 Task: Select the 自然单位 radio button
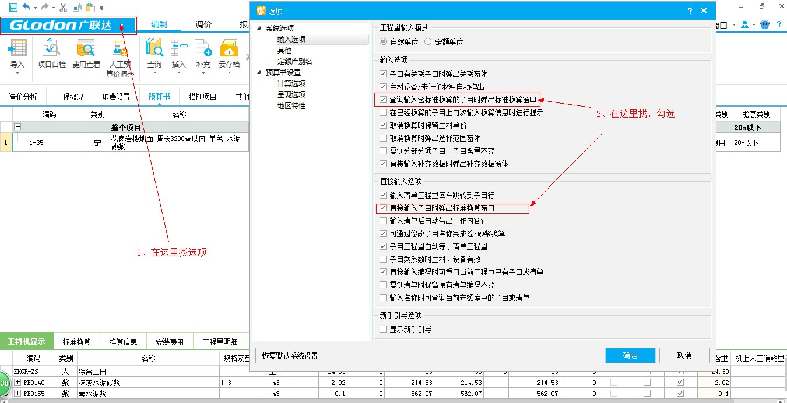point(383,42)
